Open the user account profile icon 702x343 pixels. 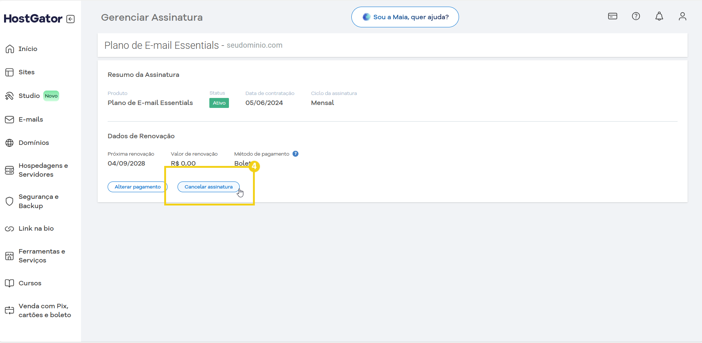[682, 16]
